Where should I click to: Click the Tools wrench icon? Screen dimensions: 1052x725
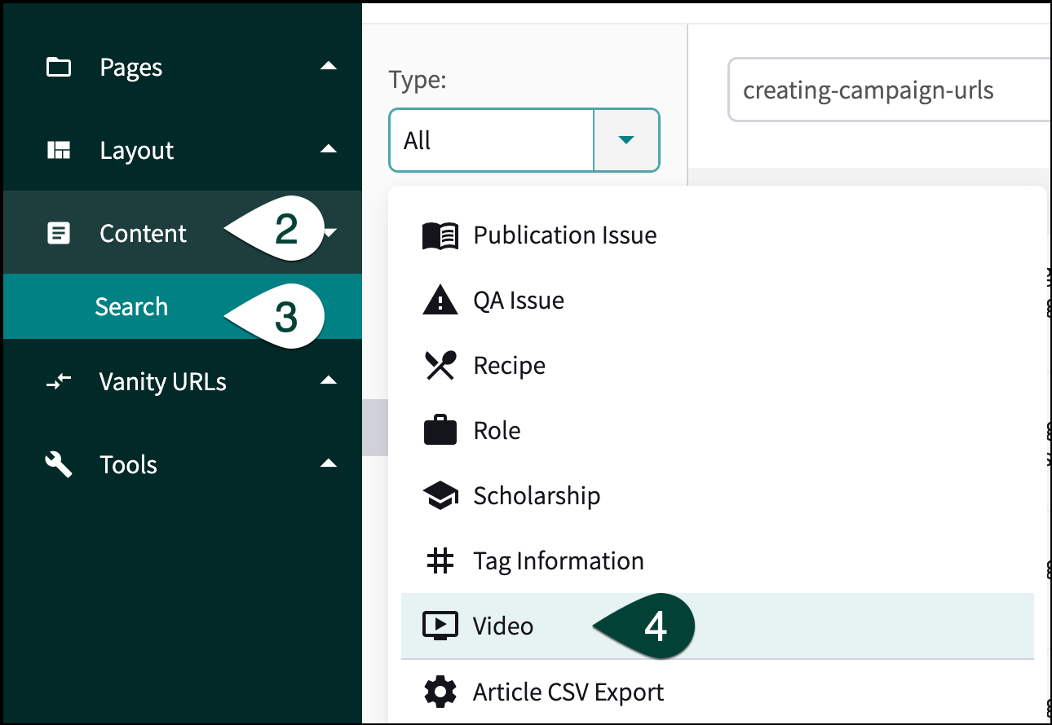59,465
